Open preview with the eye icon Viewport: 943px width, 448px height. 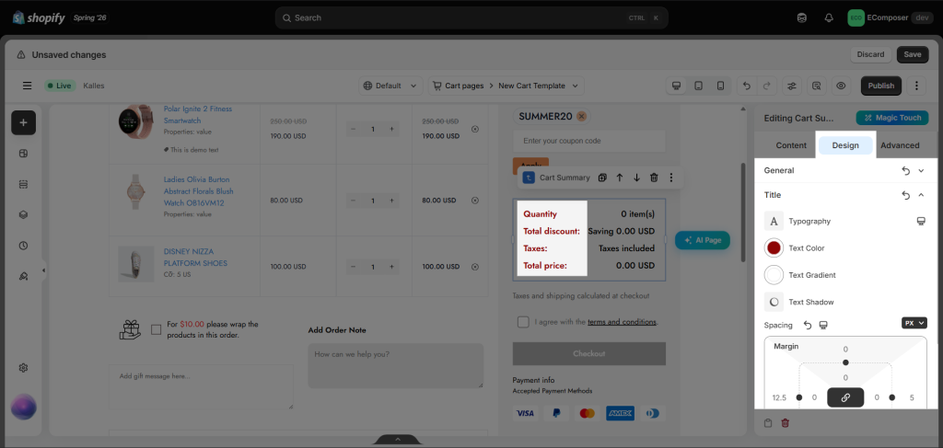(841, 86)
